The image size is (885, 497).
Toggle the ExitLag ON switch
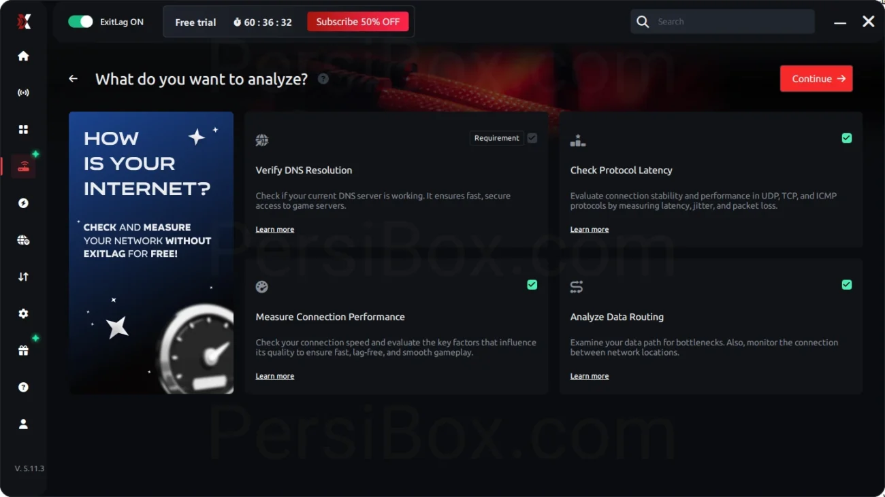click(x=80, y=22)
